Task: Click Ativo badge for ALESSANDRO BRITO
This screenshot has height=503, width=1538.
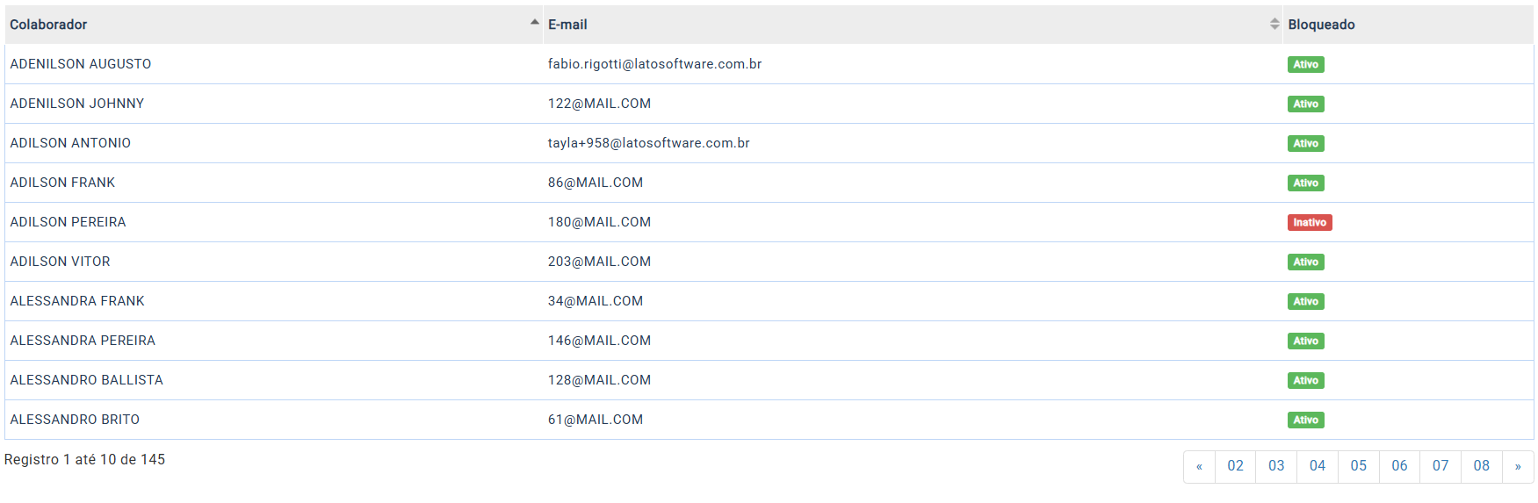Action: pos(1305,420)
